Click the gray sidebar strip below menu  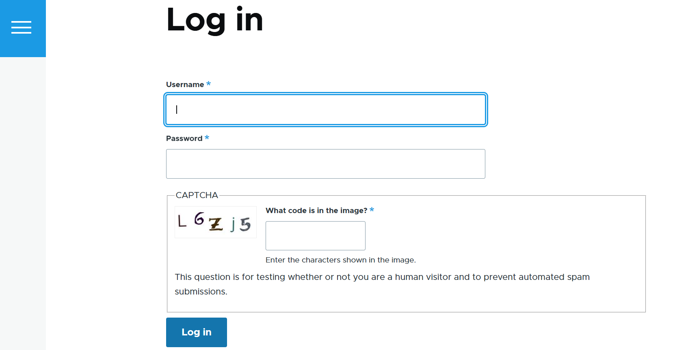coord(23,203)
